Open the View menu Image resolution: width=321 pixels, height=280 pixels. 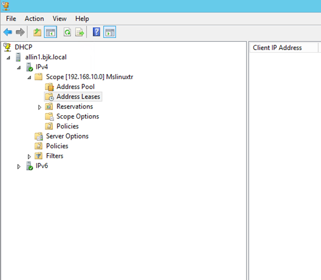[60, 18]
